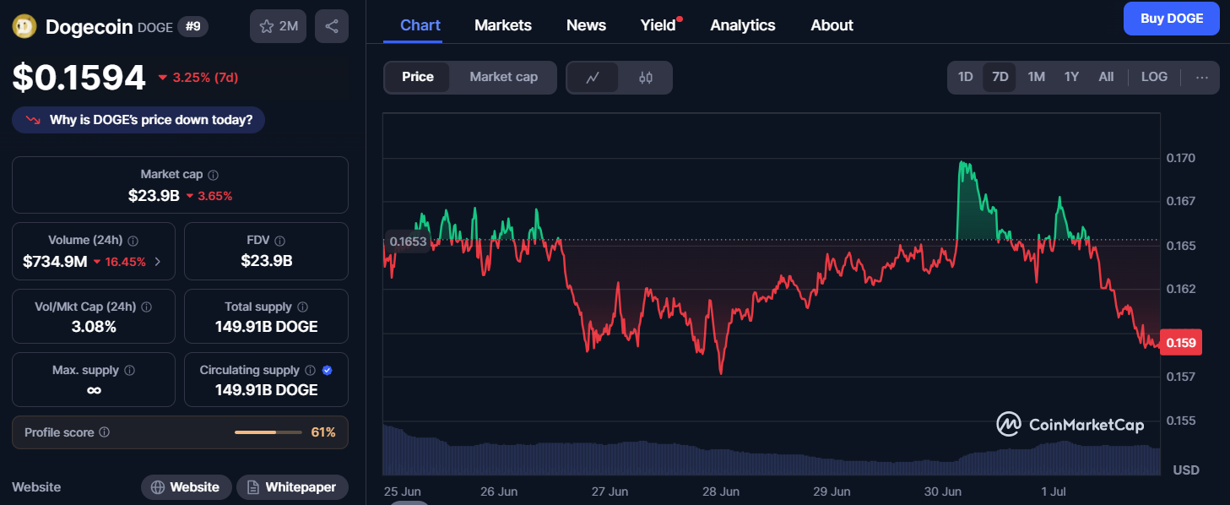Open chart more options ellipsis
The width and height of the screenshot is (1230, 505).
(x=1202, y=77)
